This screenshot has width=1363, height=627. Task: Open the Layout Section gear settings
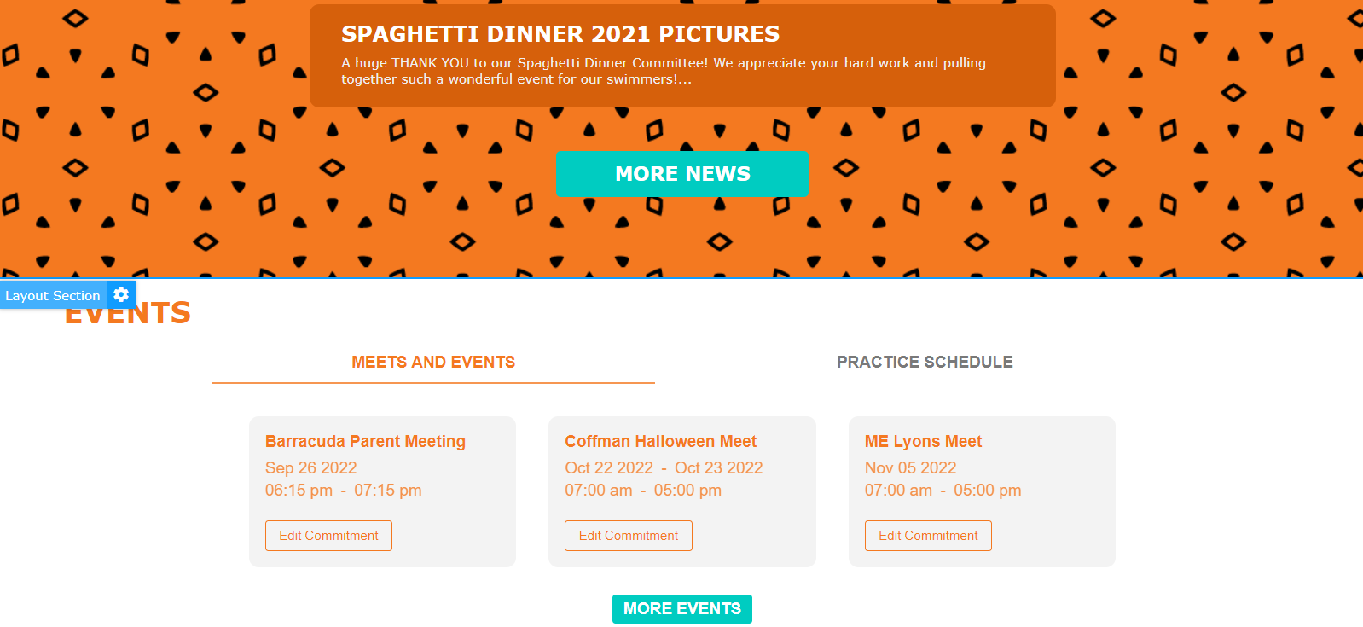pos(121,294)
